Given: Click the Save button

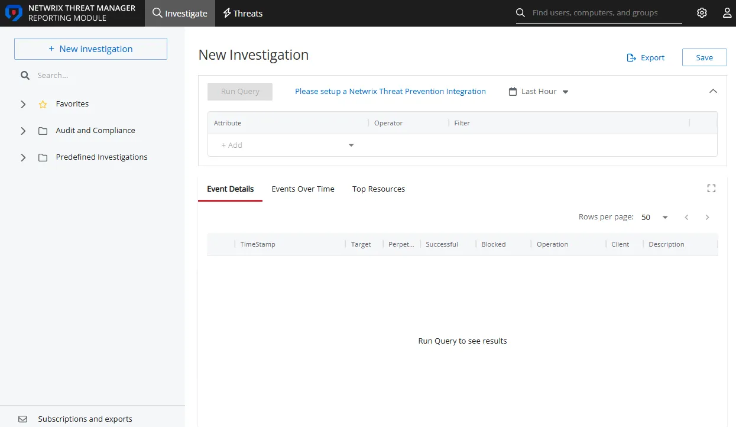Looking at the screenshot, I should (705, 57).
